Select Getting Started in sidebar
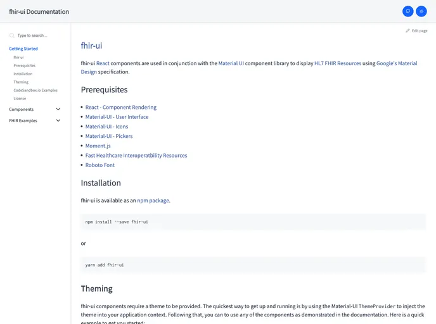The image size is (436, 324). pyautogui.click(x=23, y=49)
